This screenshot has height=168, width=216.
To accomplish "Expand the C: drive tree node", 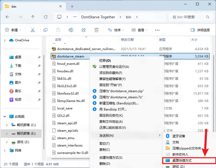I will [7, 125].
